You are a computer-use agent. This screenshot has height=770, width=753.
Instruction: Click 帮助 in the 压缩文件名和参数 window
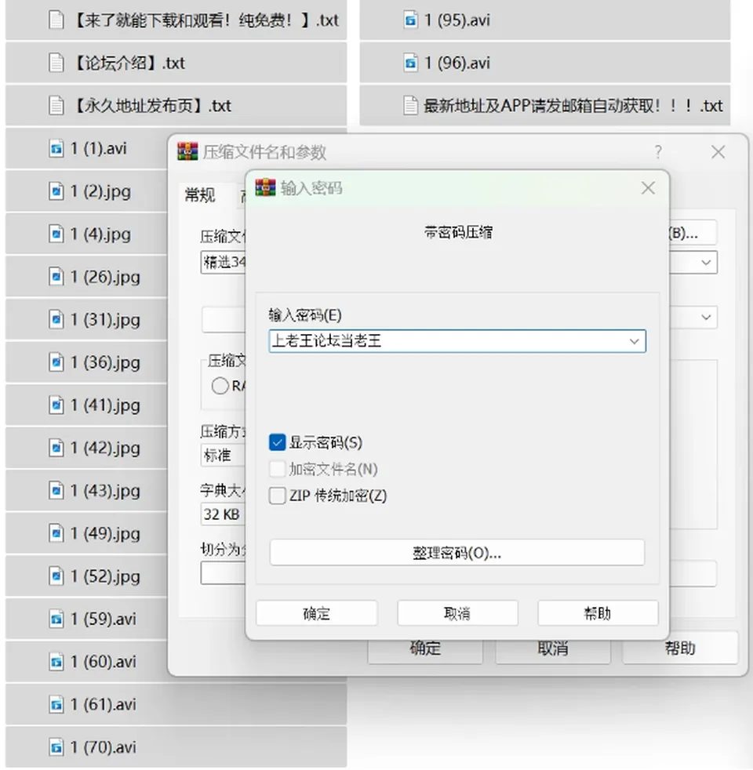pos(680,648)
